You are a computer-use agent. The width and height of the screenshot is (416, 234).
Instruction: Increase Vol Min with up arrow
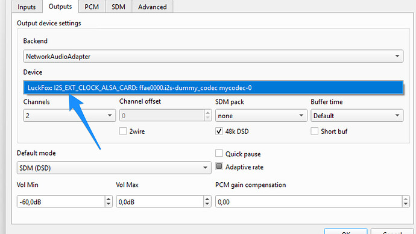pos(109,199)
